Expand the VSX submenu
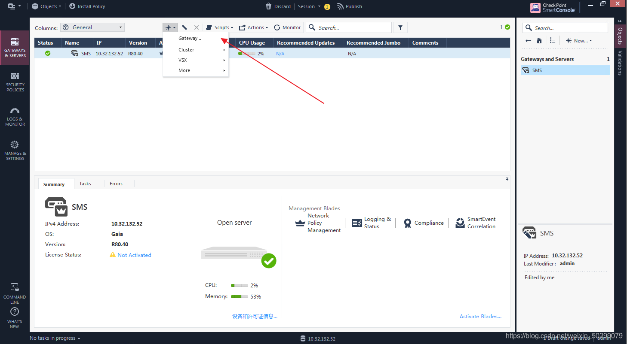The width and height of the screenshot is (627, 344). pyautogui.click(x=196, y=60)
